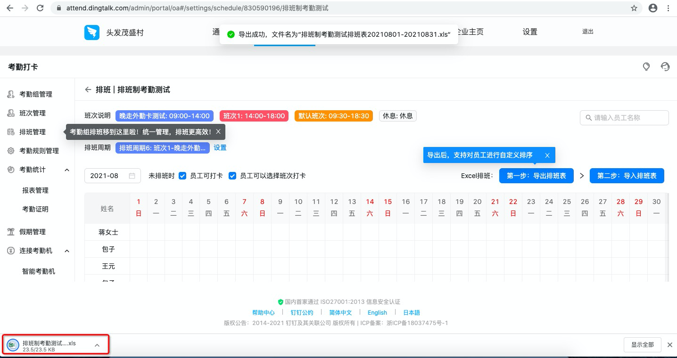Click the lightbulb tips icon top right
Viewport: 677px width, 358px height.
[646, 67]
